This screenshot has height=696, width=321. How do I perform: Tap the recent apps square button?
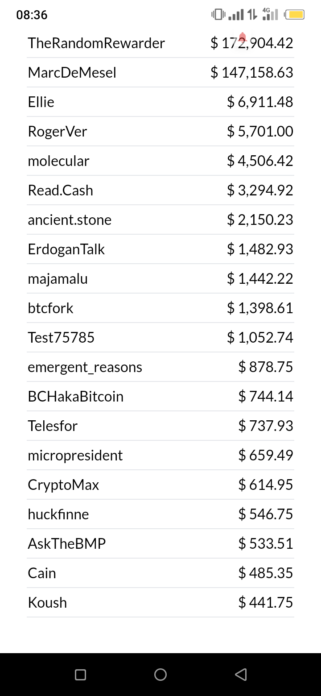tap(81, 675)
